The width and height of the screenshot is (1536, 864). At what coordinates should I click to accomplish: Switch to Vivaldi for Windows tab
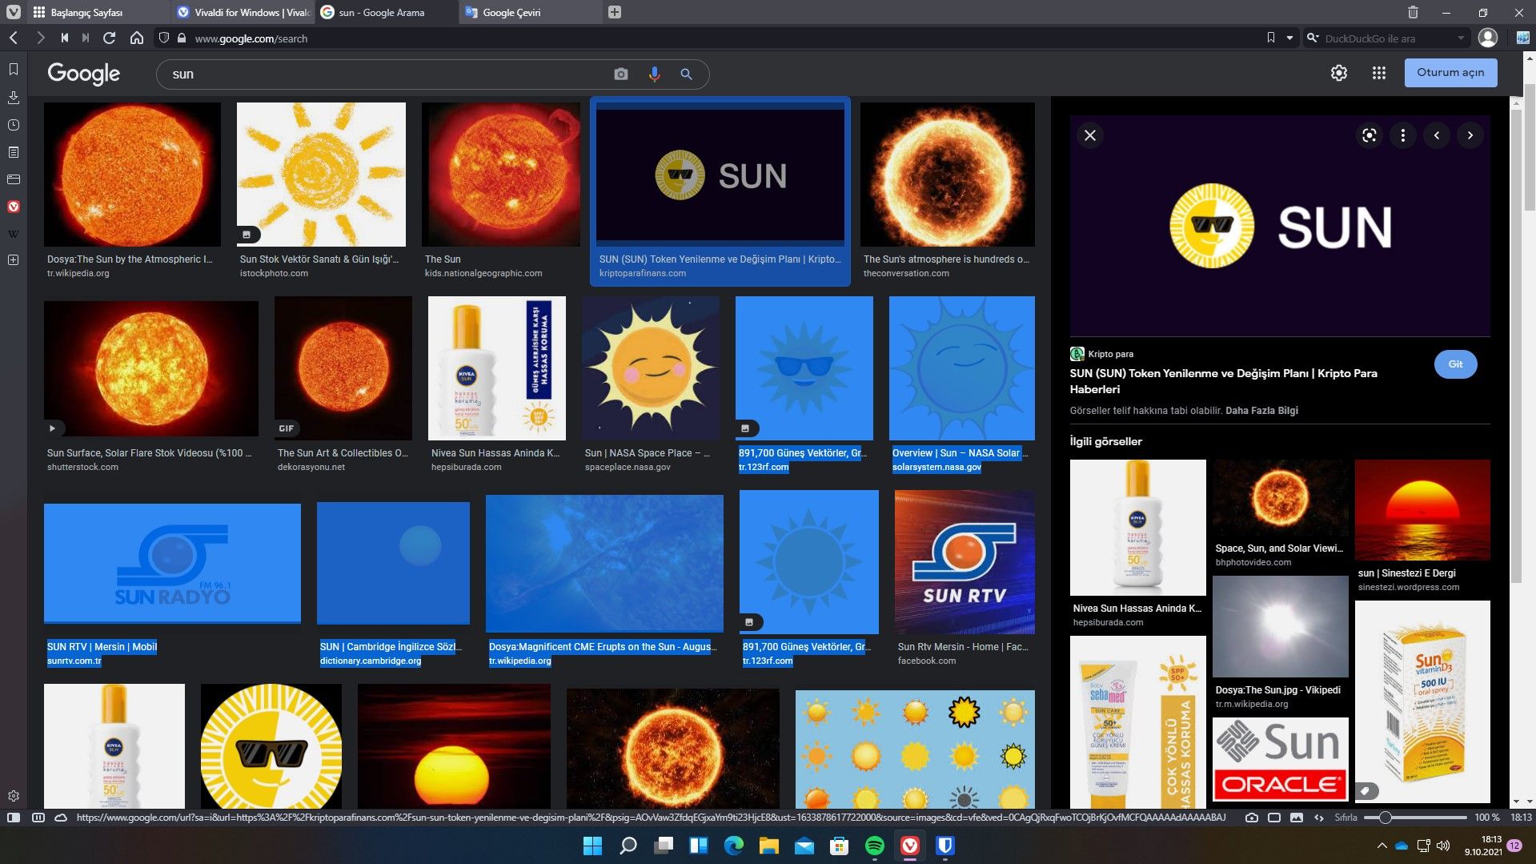point(243,12)
